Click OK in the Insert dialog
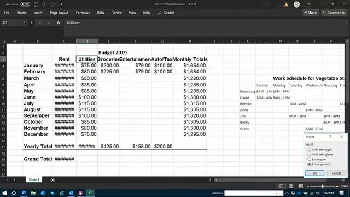Screen dimensions: 350x197 pos(315,173)
